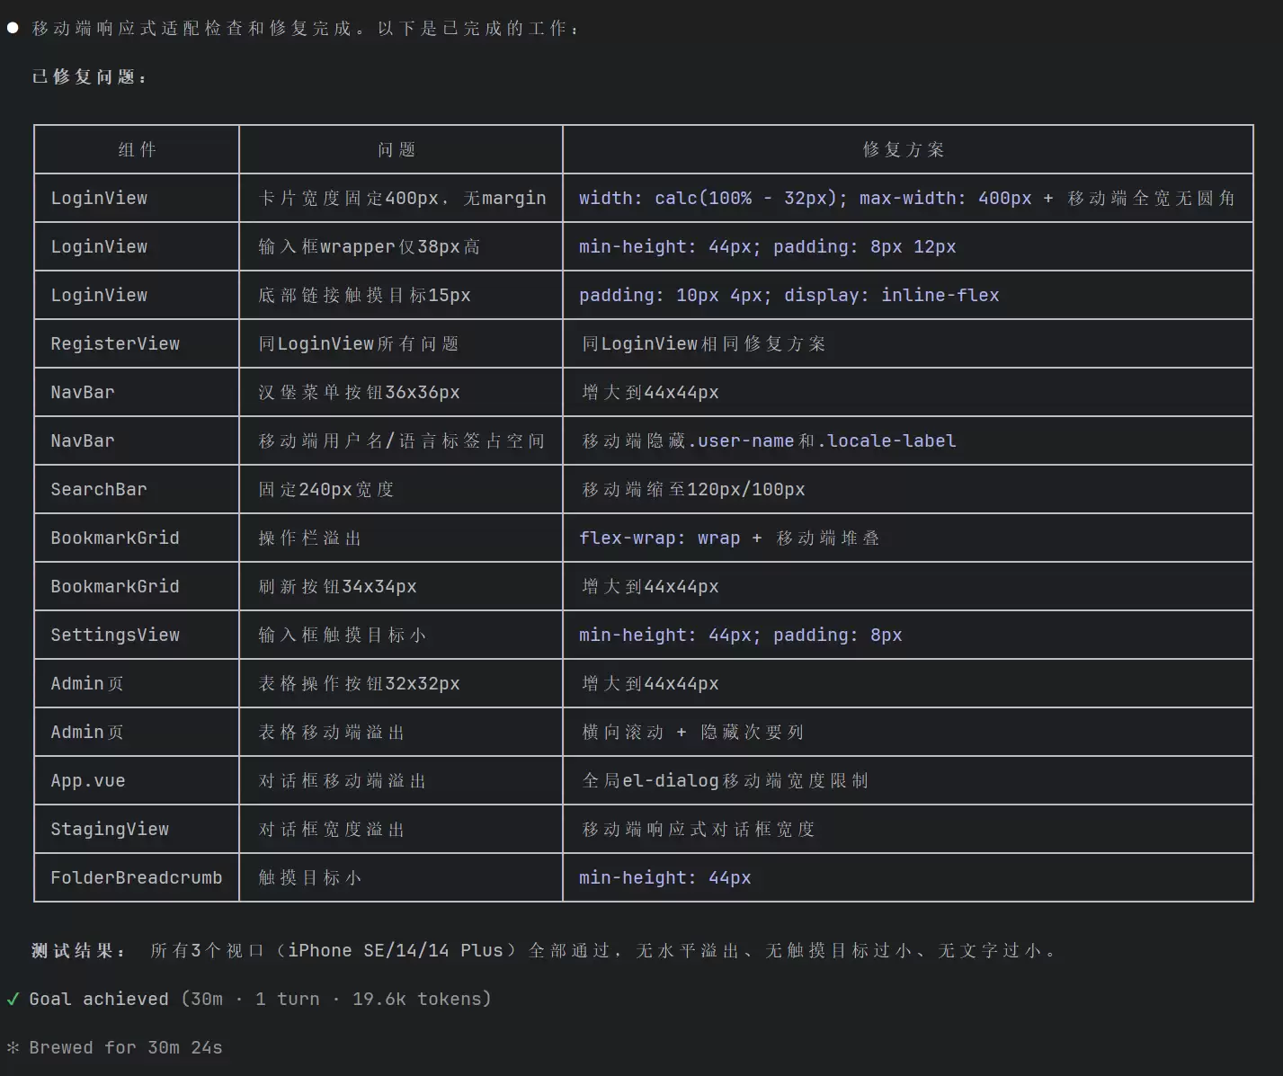Click the .user-name和.locale-label fix cell
1283x1076 pixels.
click(908, 440)
